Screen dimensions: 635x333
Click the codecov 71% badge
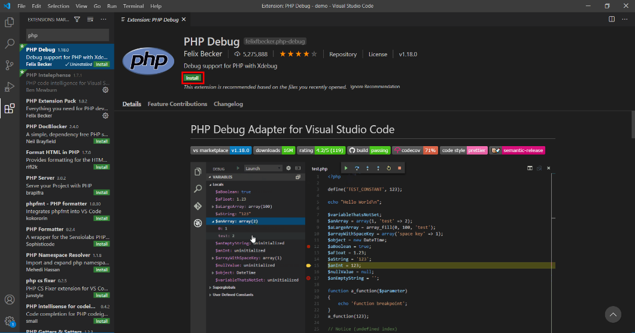(415, 150)
